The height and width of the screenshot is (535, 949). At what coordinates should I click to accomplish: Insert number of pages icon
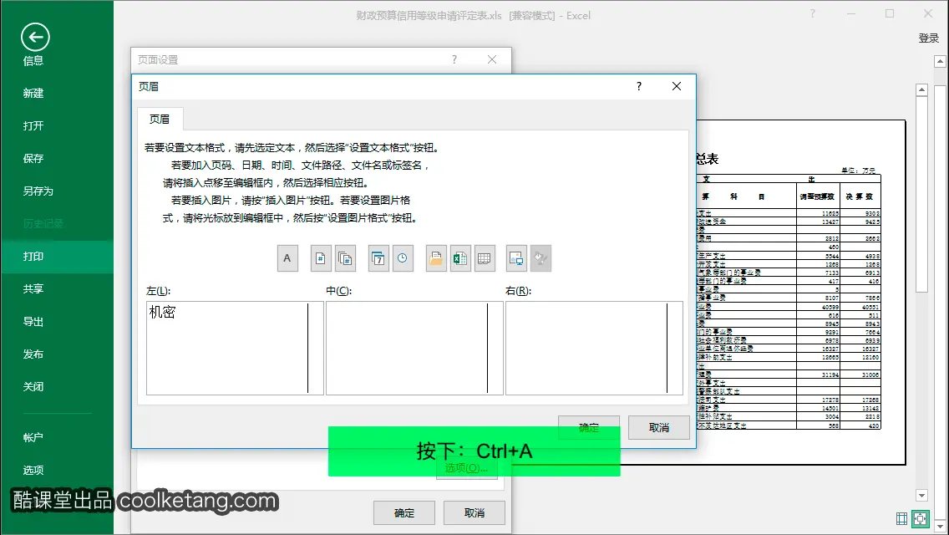345,258
